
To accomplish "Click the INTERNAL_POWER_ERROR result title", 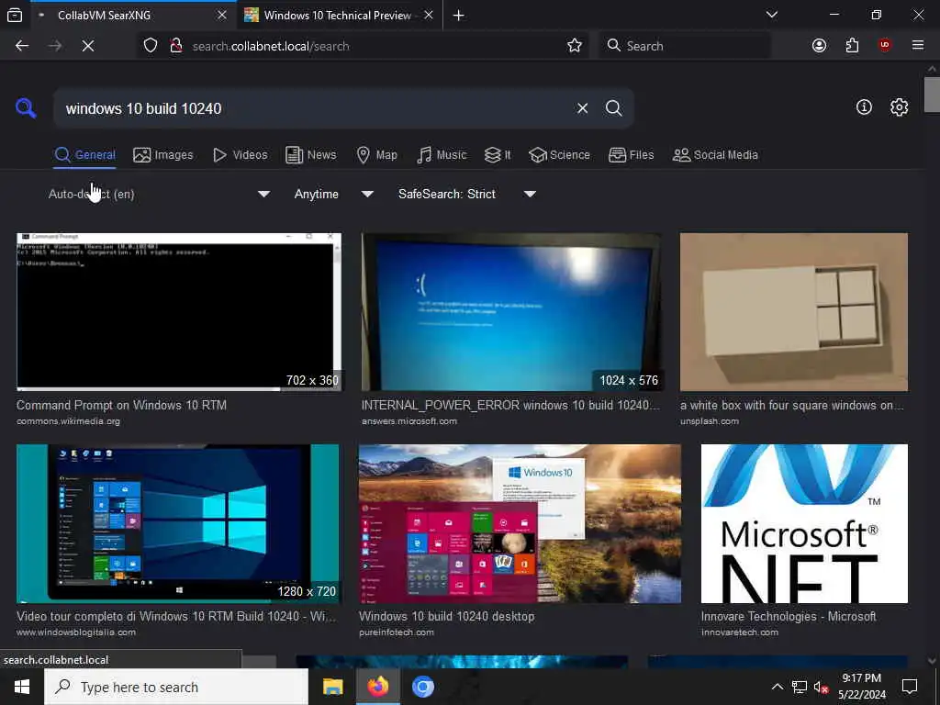I will (510, 405).
